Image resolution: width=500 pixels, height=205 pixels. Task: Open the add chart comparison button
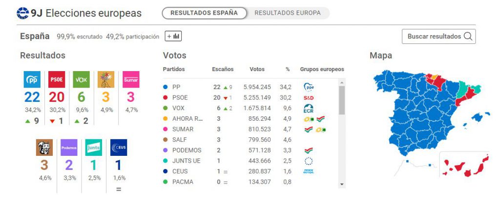[173, 36]
